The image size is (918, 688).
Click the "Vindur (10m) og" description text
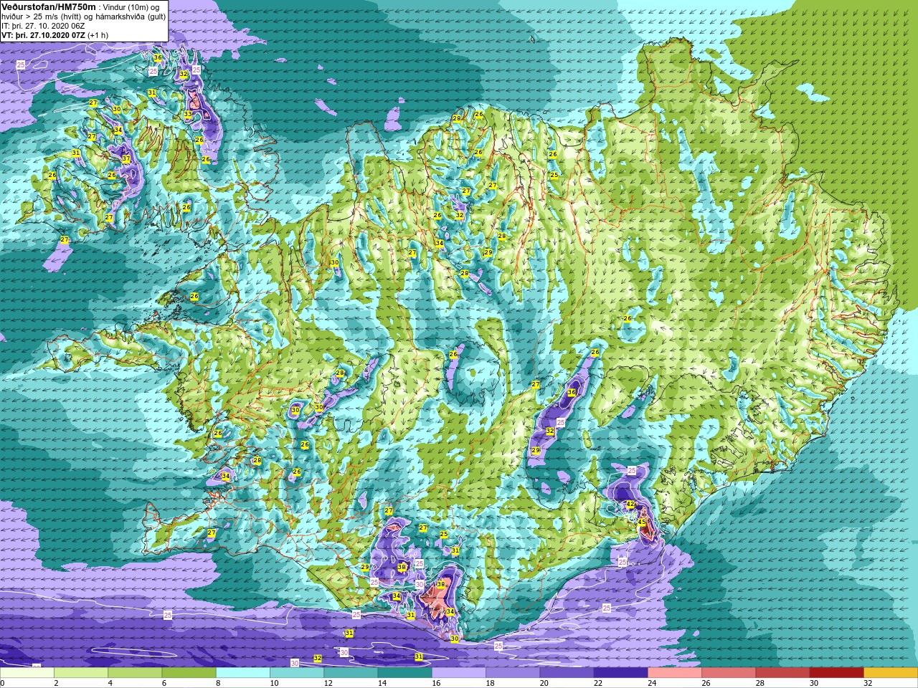click(x=131, y=7)
